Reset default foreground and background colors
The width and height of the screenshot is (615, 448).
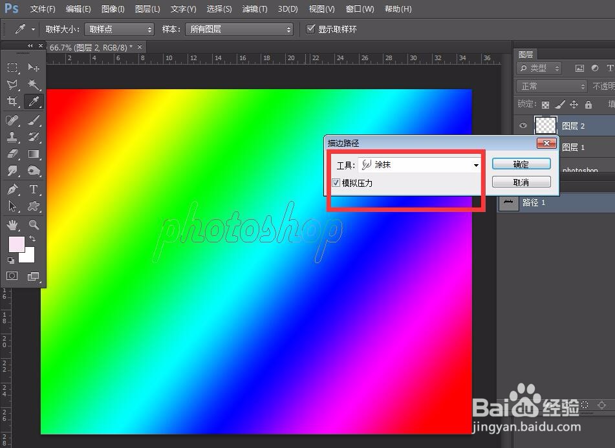[10, 261]
